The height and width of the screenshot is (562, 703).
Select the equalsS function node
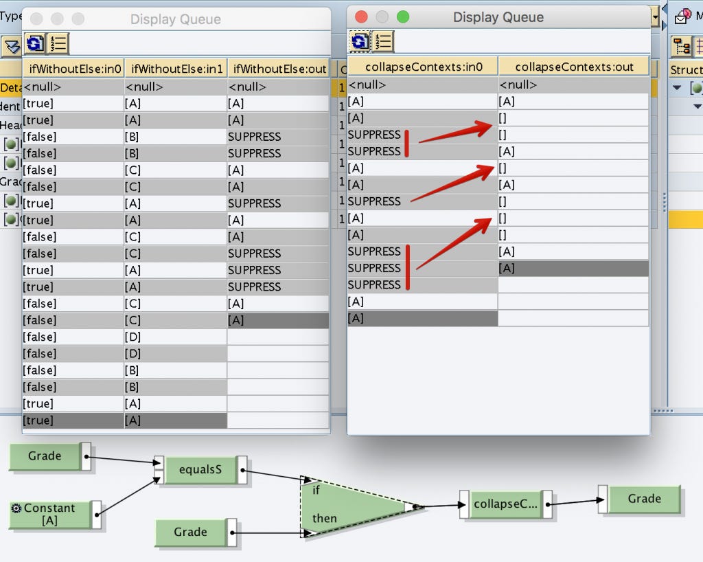coord(200,470)
